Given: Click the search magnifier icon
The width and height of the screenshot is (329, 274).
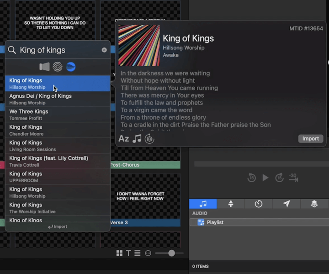Looking at the screenshot, I should 12,50.
